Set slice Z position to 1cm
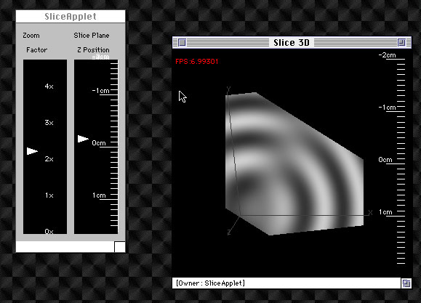 pos(99,195)
